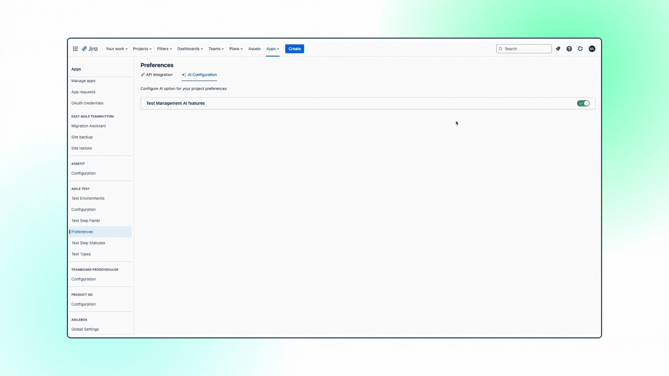The height and width of the screenshot is (376, 669).
Task: Open the Apps menu in navigation
Action: [x=272, y=49]
